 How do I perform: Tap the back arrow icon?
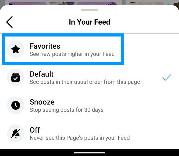click(x=9, y=22)
